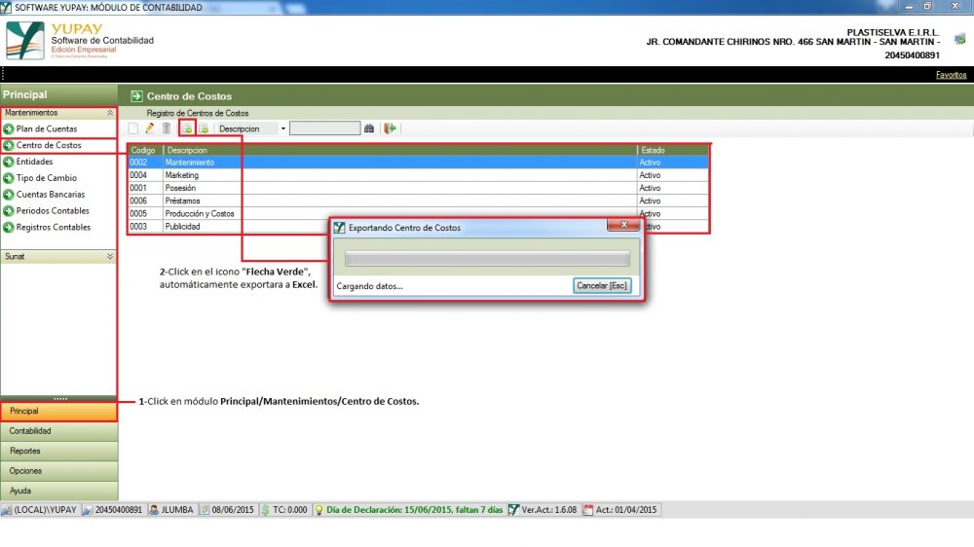Select the 0006 Préstamos row

418,201
